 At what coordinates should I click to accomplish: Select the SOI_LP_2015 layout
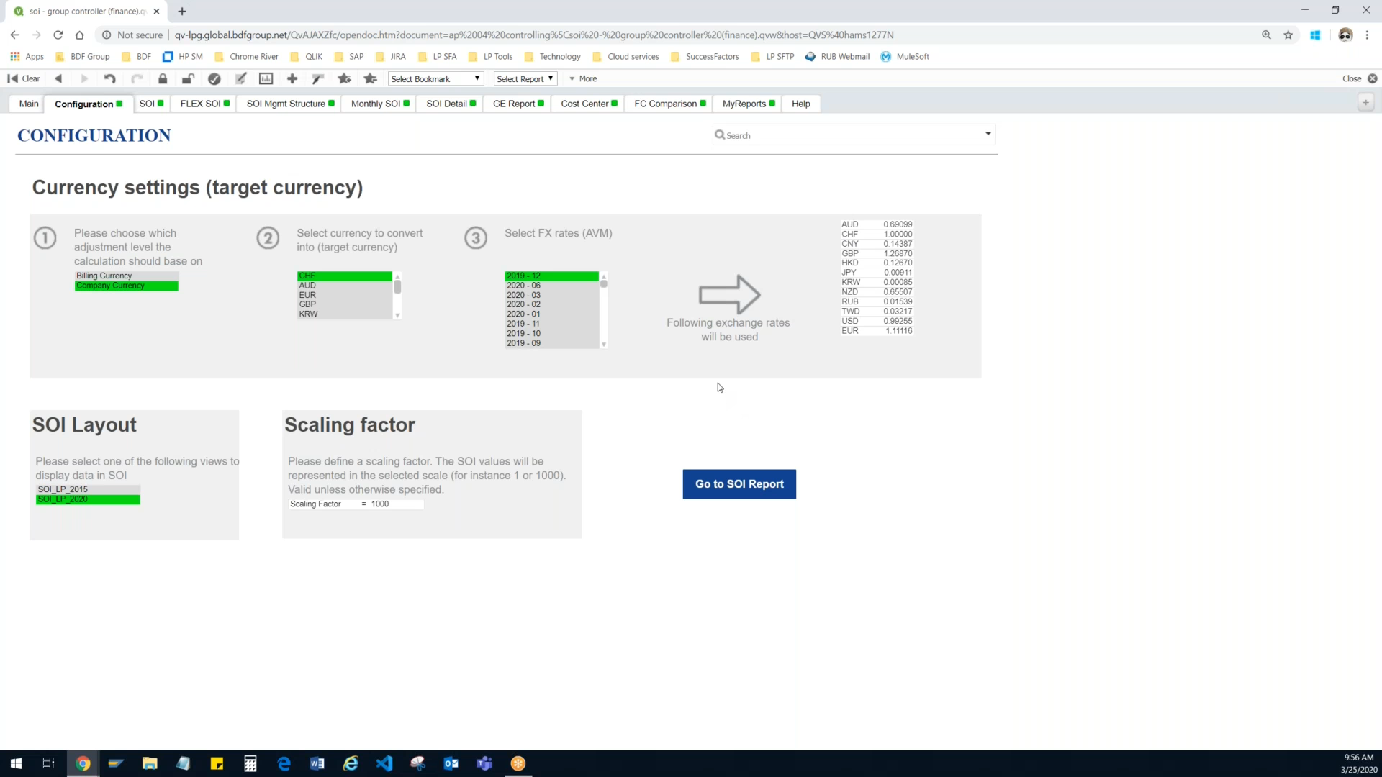pos(88,489)
